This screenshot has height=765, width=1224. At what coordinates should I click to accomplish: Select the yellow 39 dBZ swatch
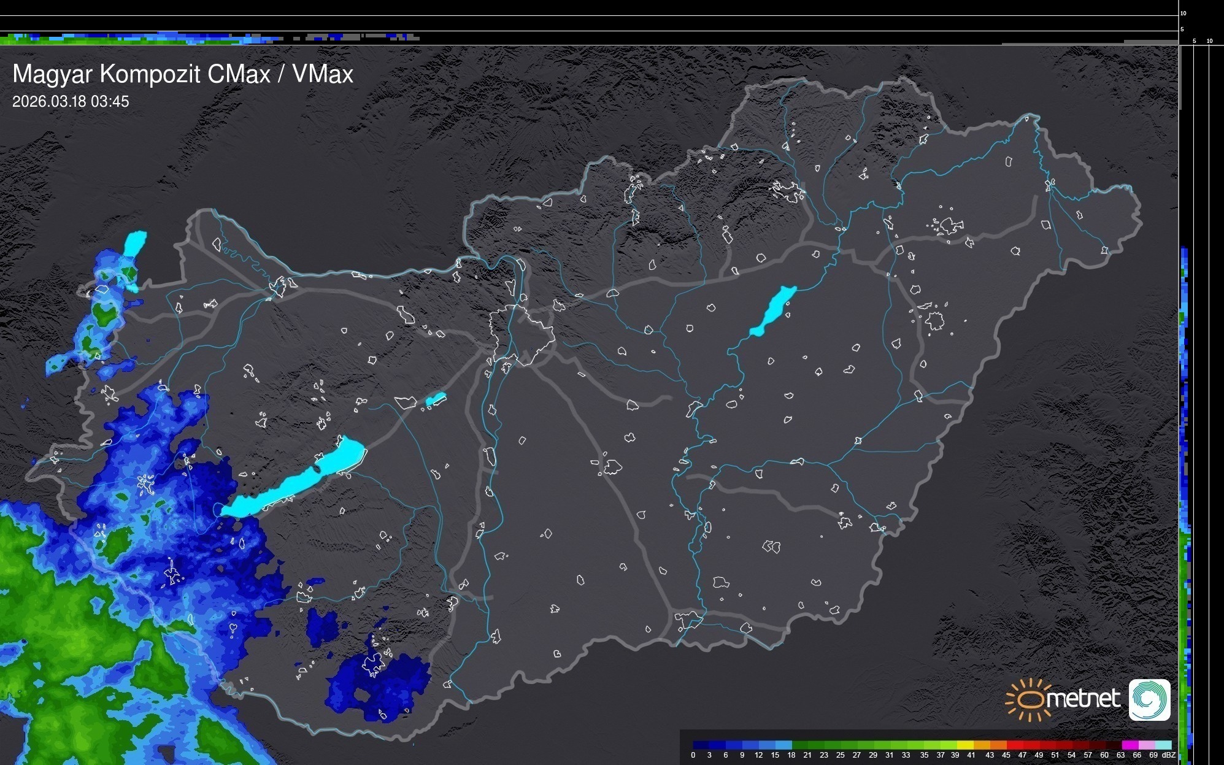[x=964, y=745]
